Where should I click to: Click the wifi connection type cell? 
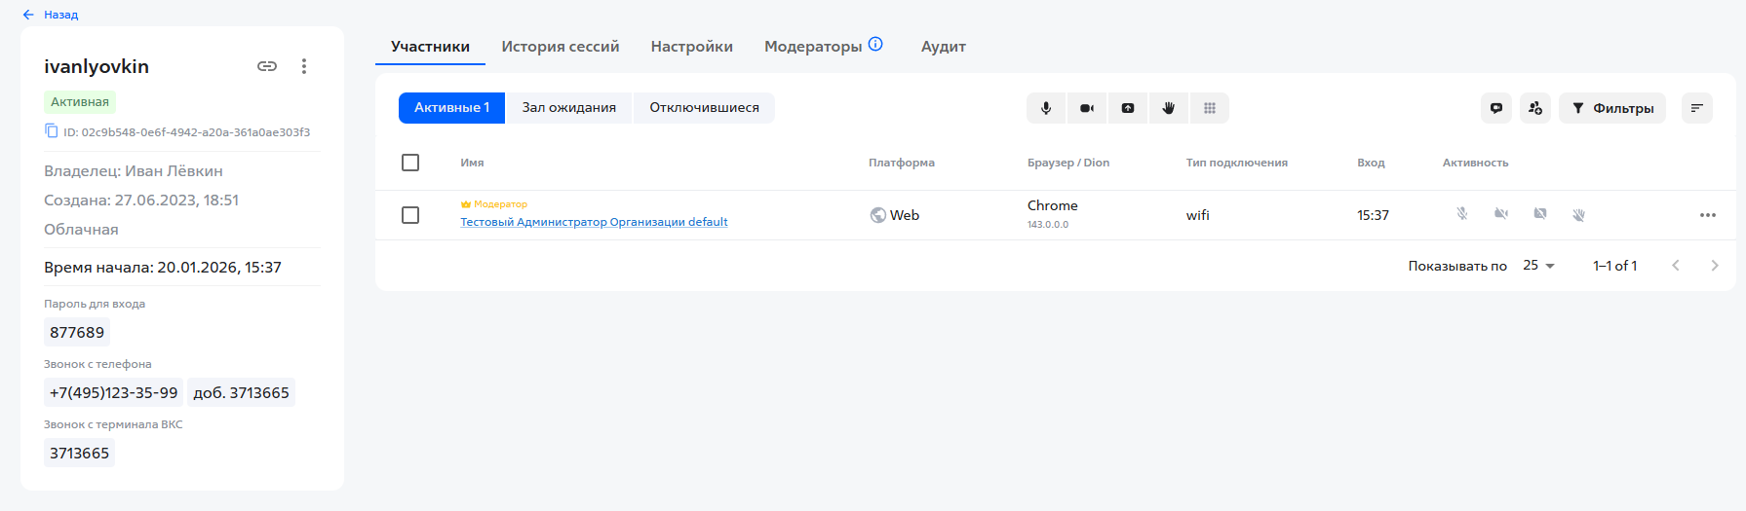(x=1197, y=215)
